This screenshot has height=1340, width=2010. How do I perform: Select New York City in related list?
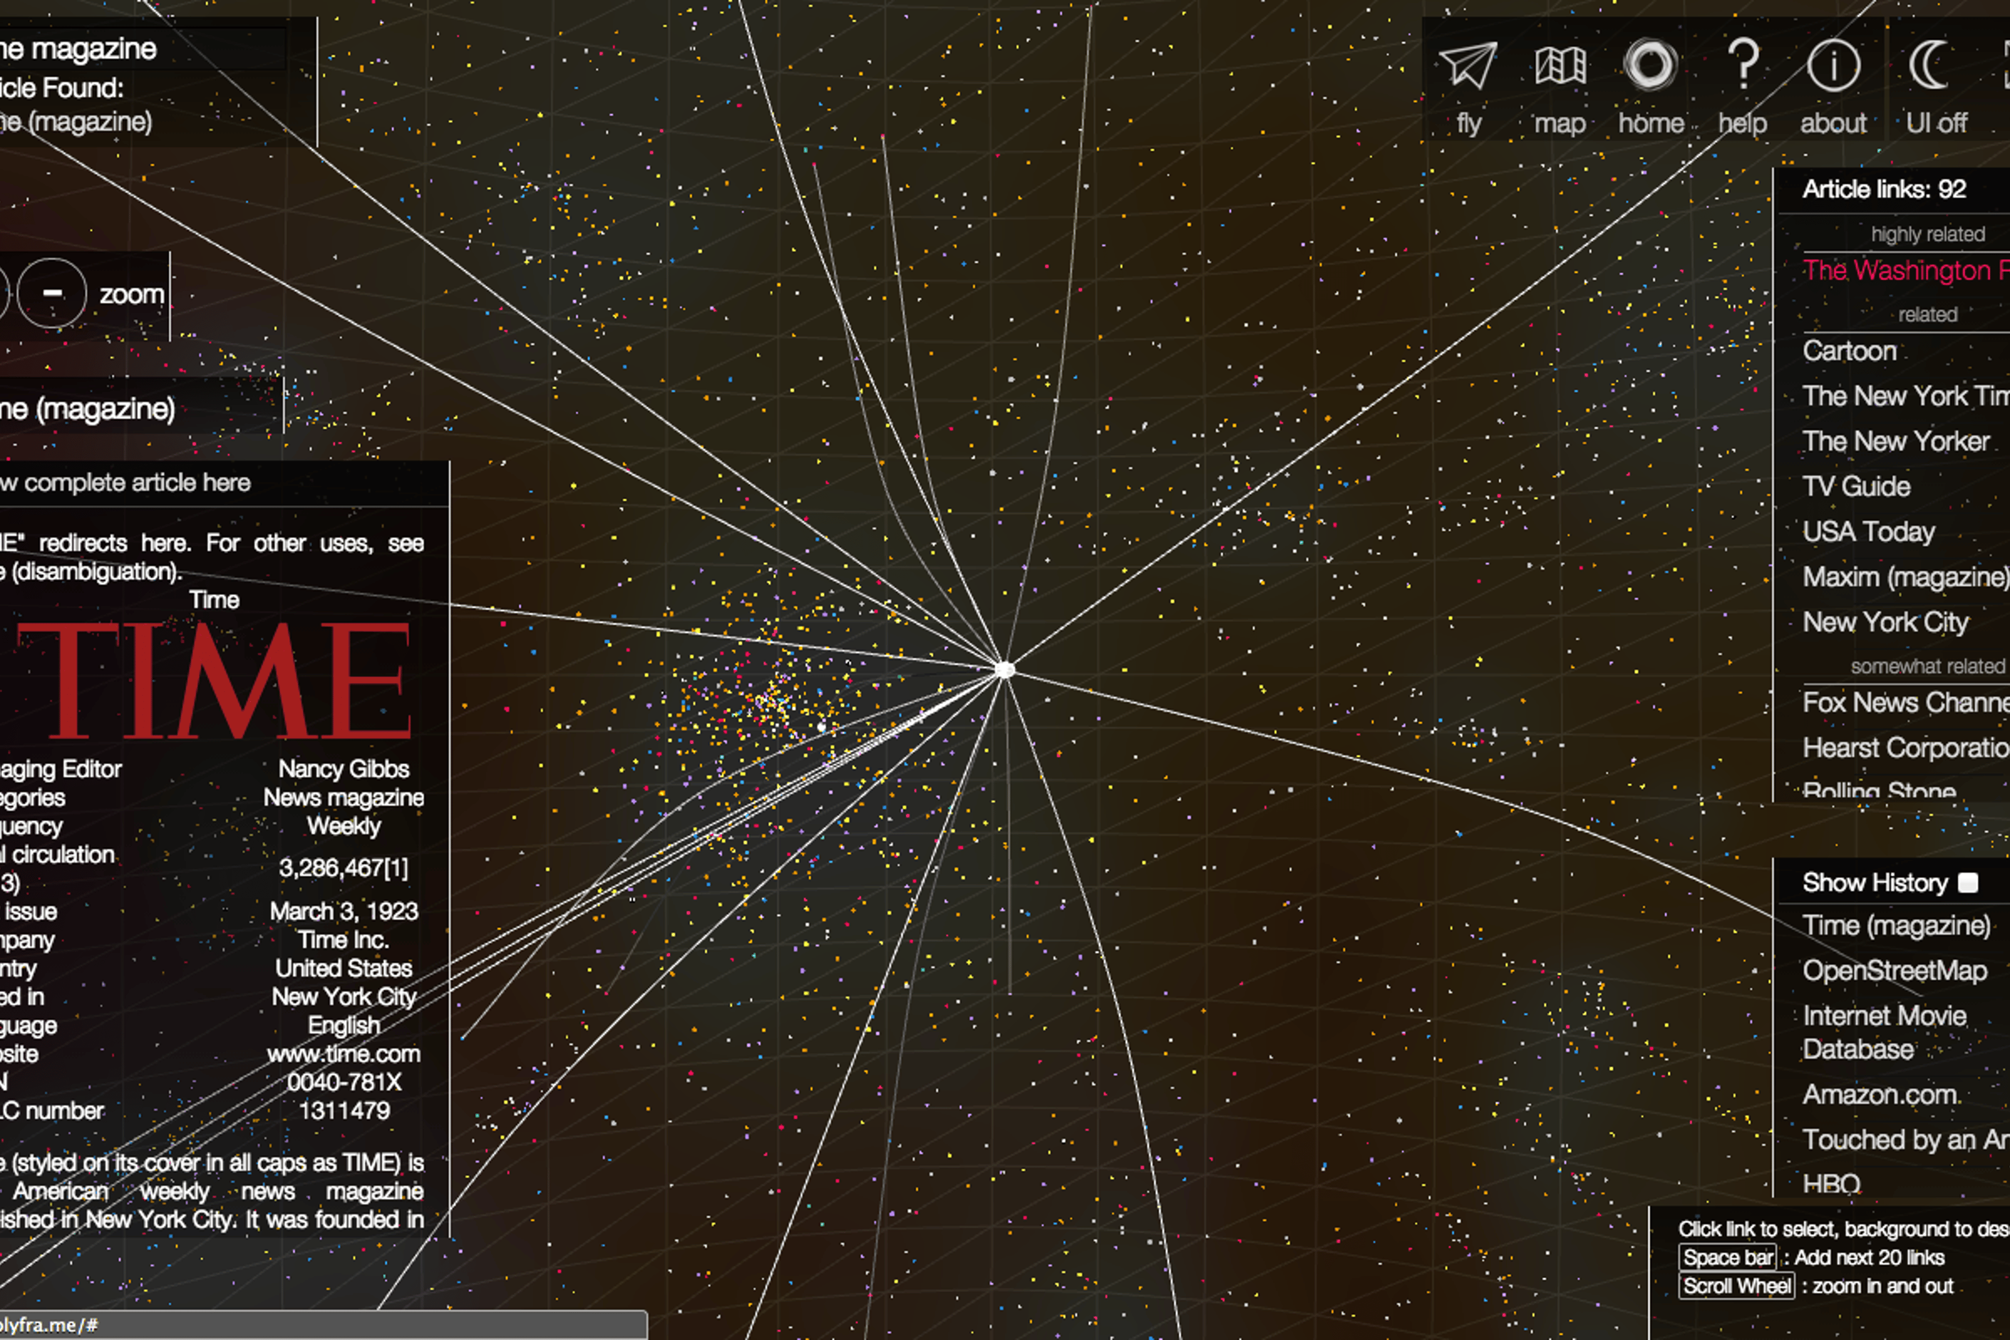pos(1885,622)
